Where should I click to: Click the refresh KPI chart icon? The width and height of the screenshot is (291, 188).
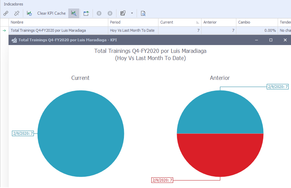click(29, 13)
